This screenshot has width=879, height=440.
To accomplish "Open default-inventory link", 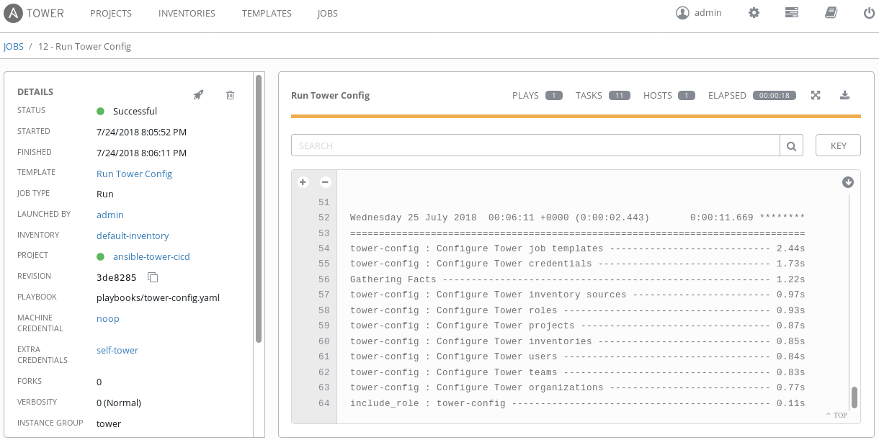I will point(133,235).
